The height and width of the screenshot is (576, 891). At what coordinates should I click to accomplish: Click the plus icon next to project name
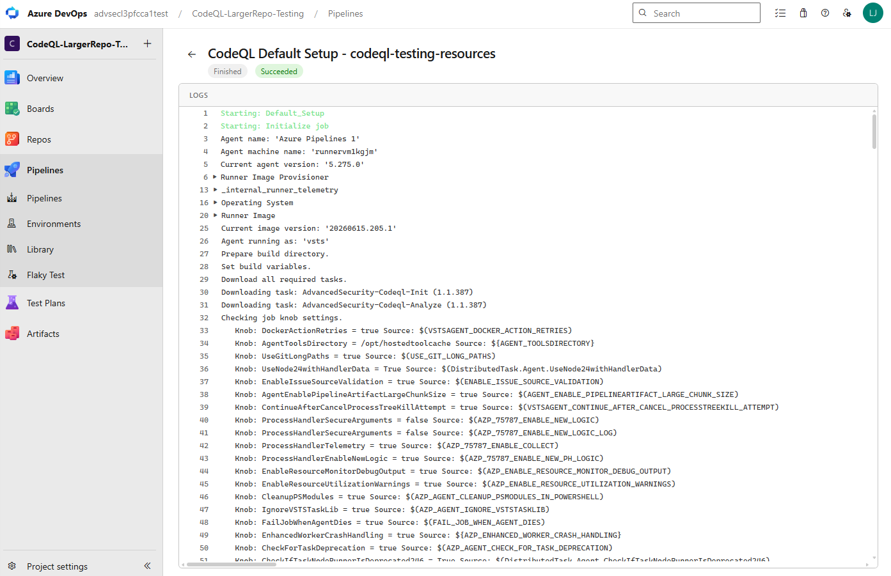[148, 43]
